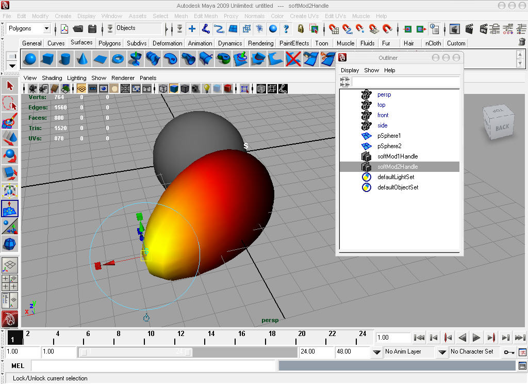Create a NURBS torus from the shelf
Screen dimensions: 528x384
click(x=118, y=59)
